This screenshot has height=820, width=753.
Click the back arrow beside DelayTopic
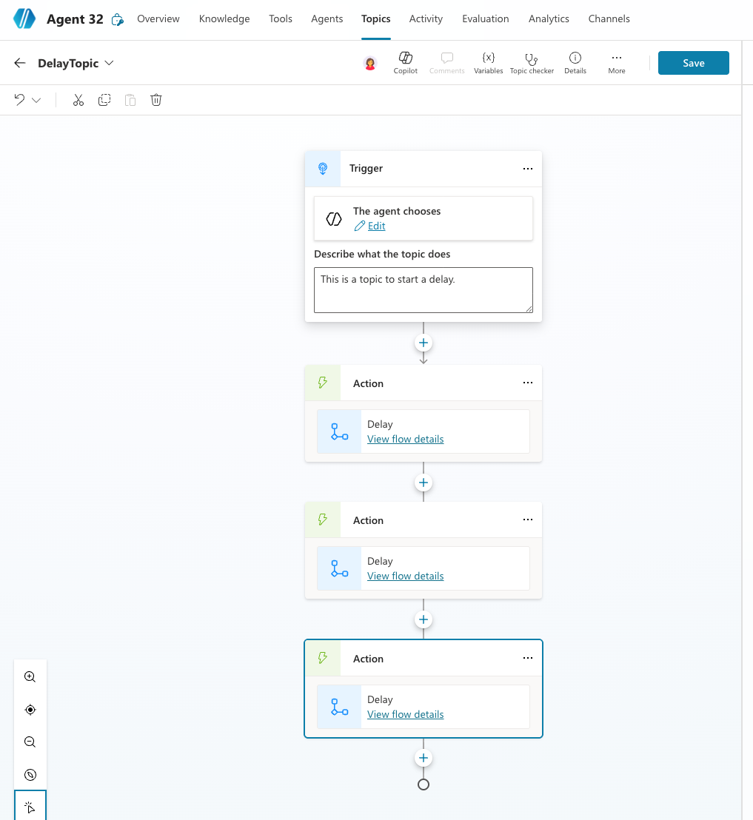(x=20, y=63)
